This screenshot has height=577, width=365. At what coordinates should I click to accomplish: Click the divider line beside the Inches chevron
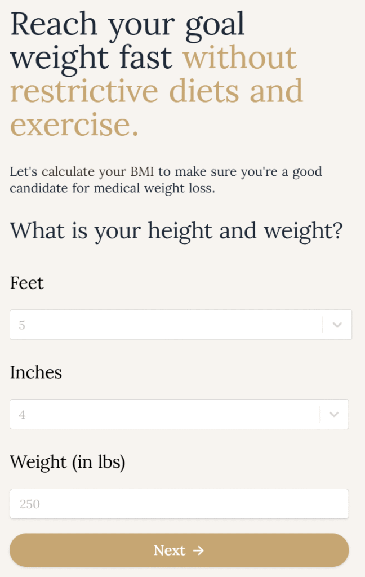click(x=319, y=414)
